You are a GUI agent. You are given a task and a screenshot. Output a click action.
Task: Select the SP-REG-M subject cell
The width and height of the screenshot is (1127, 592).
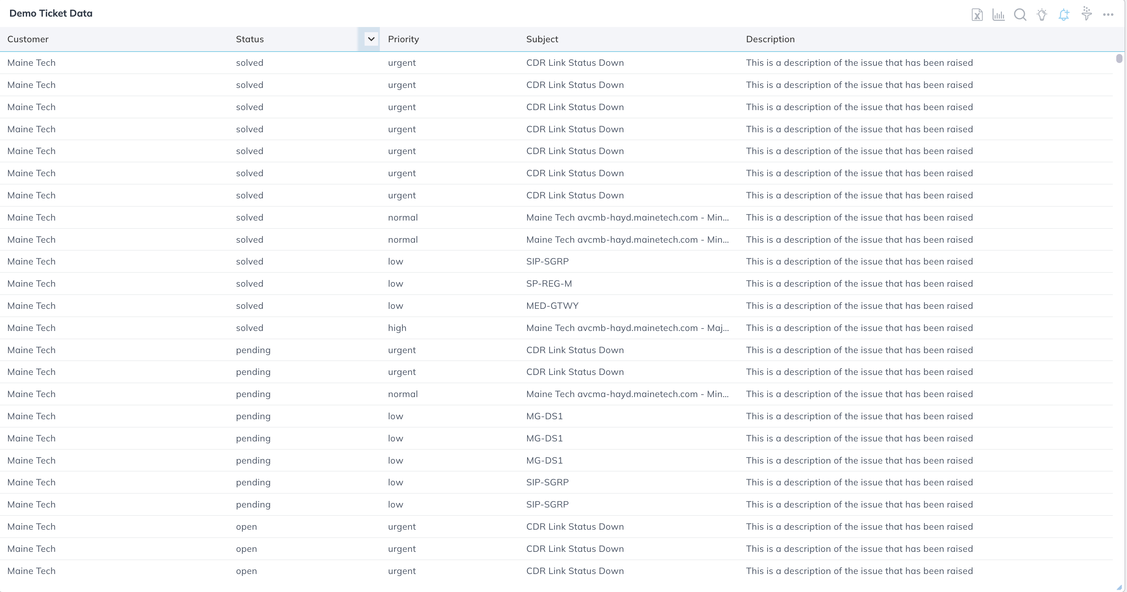[549, 284]
